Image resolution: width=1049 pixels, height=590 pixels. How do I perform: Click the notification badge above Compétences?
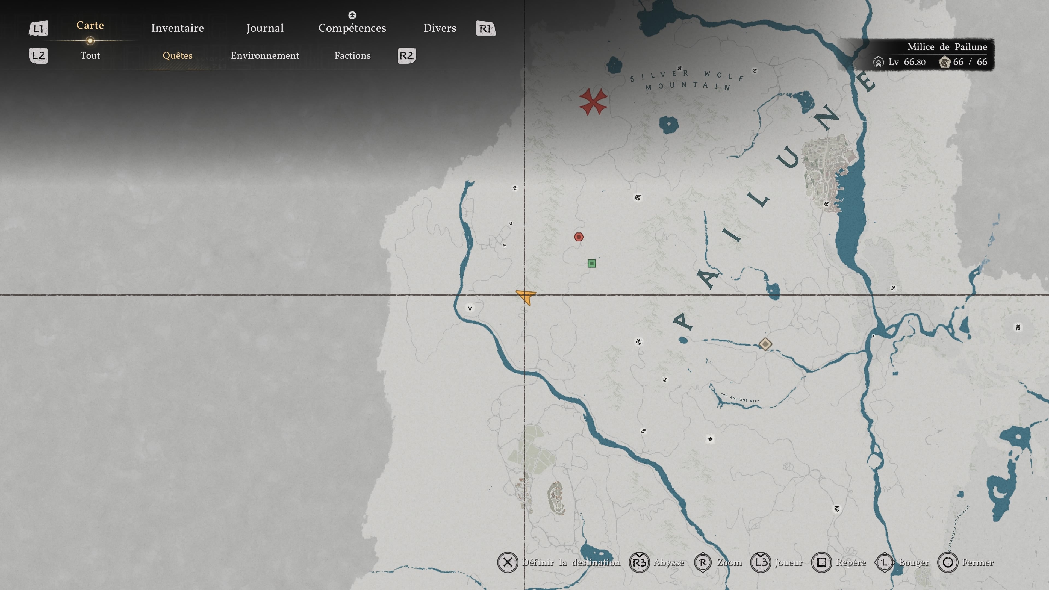352,15
